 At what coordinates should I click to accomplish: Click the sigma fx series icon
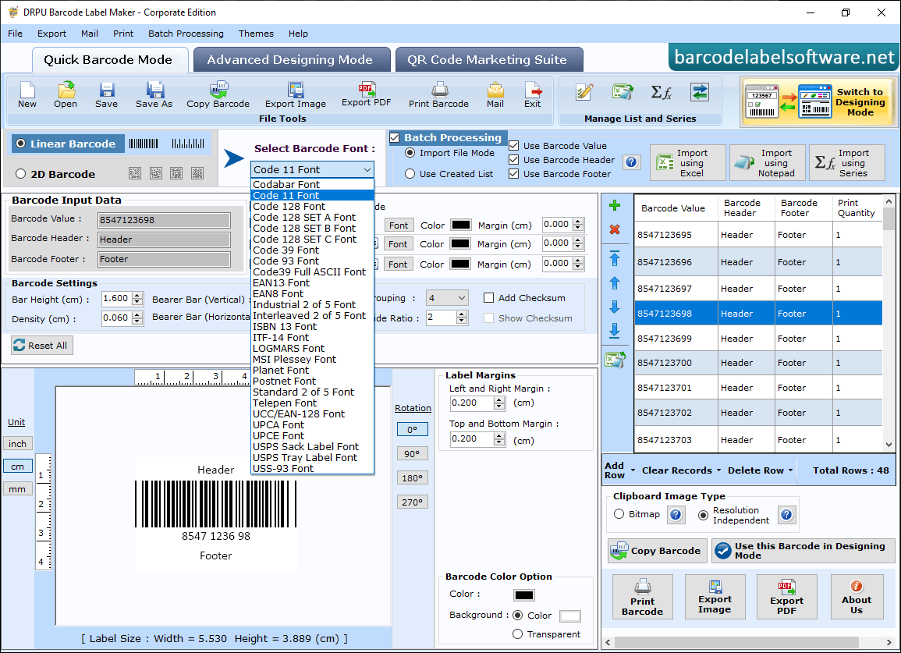[662, 92]
